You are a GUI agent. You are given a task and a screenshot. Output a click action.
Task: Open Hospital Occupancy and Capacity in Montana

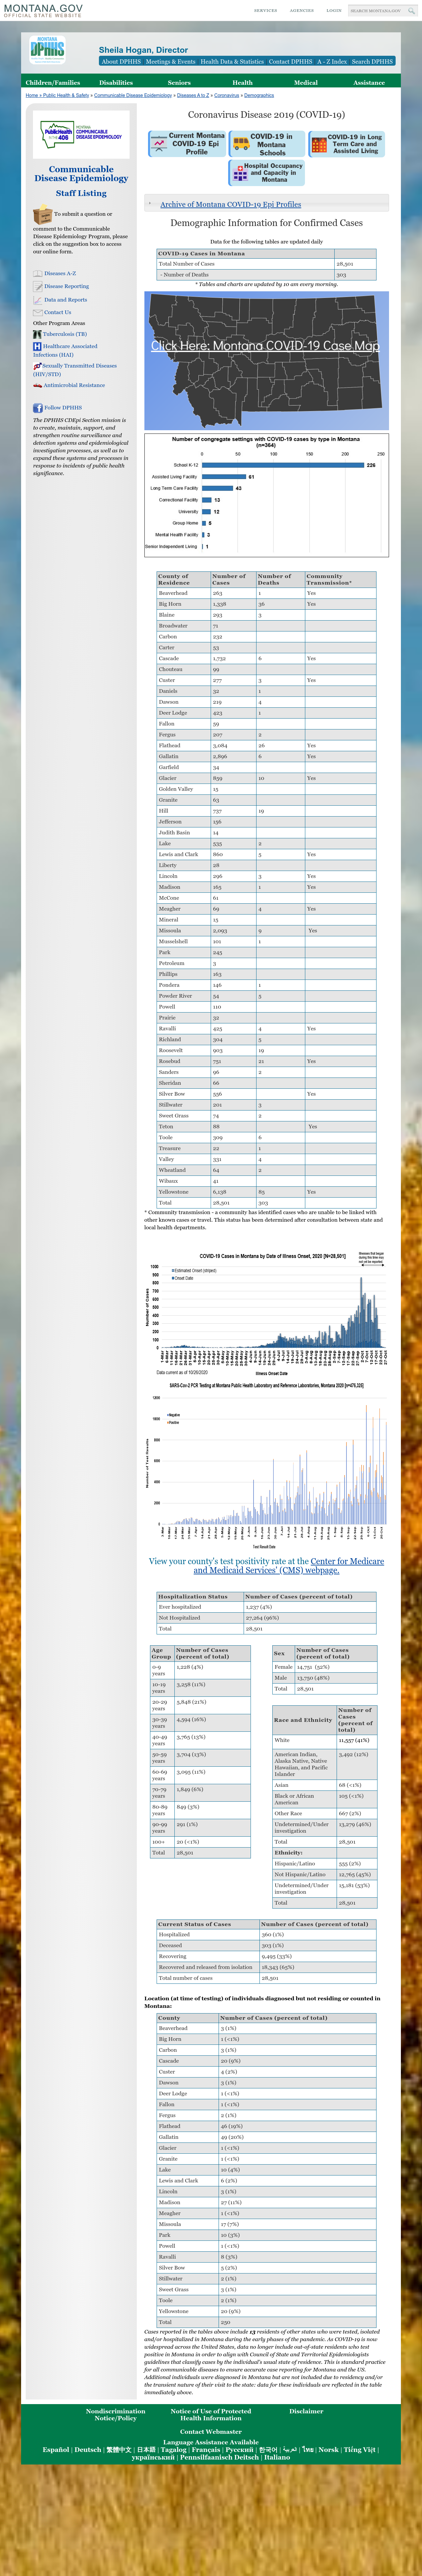click(267, 172)
